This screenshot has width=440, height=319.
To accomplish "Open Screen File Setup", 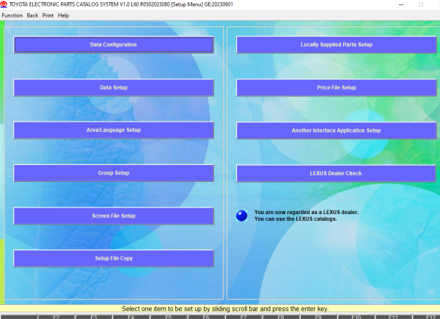I will coord(114,216).
